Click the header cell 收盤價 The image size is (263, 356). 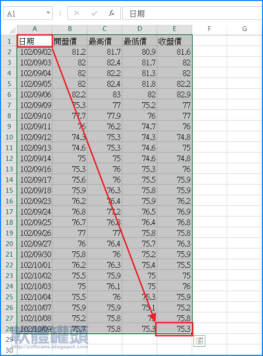click(x=174, y=41)
